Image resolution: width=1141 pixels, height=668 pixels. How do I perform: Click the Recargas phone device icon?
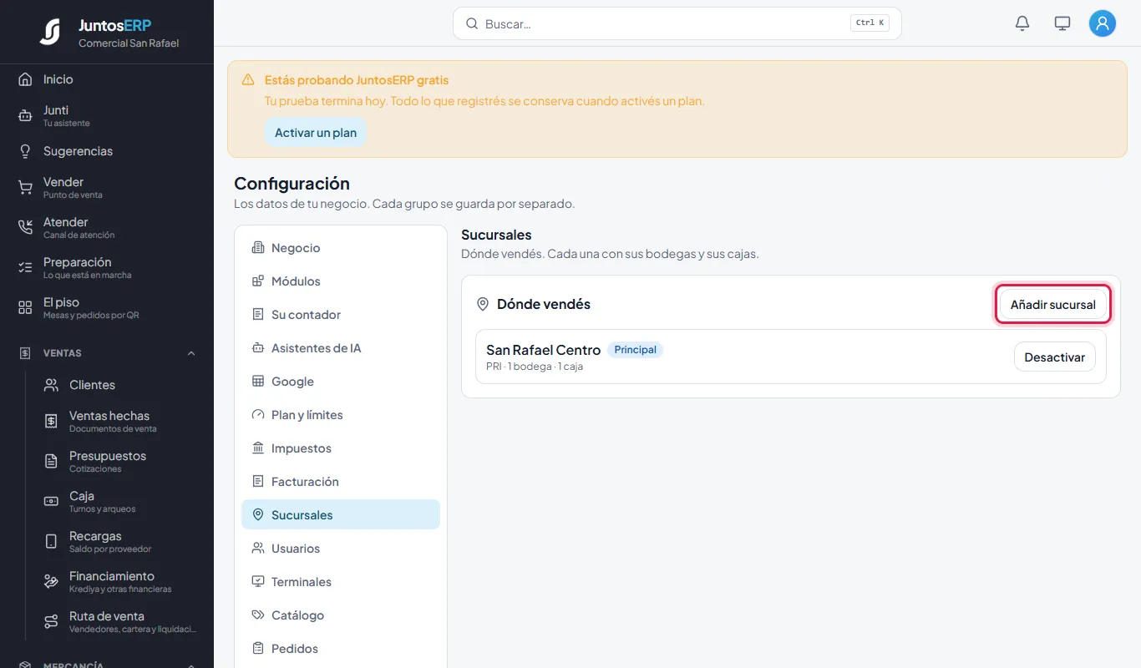coord(51,541)
